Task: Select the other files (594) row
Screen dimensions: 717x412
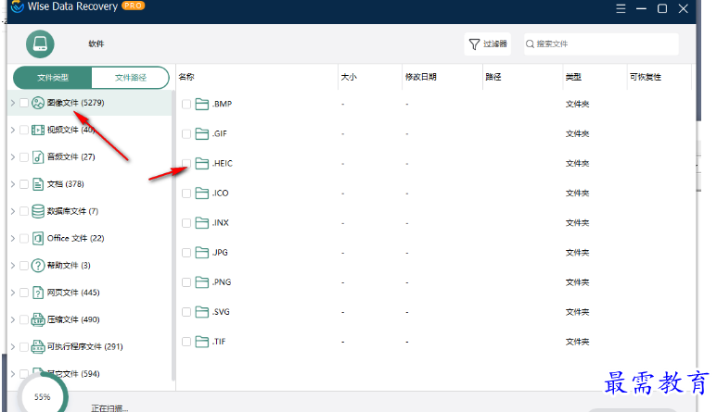Action: click(x=90, y=374)
